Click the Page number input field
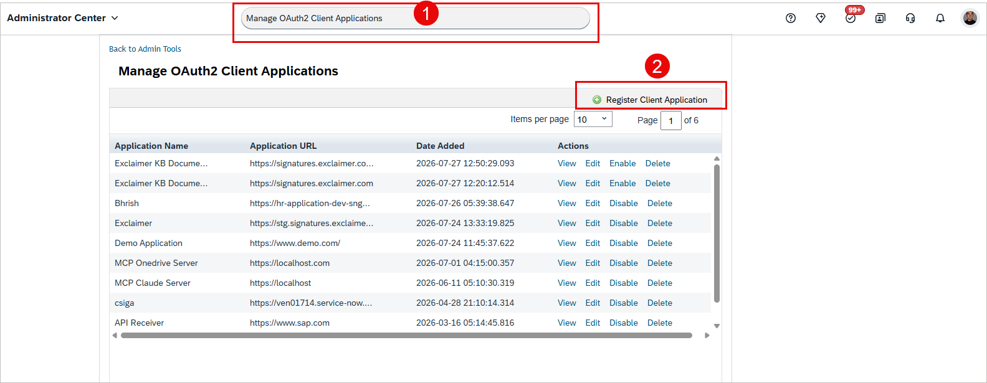 coord(671,120)
